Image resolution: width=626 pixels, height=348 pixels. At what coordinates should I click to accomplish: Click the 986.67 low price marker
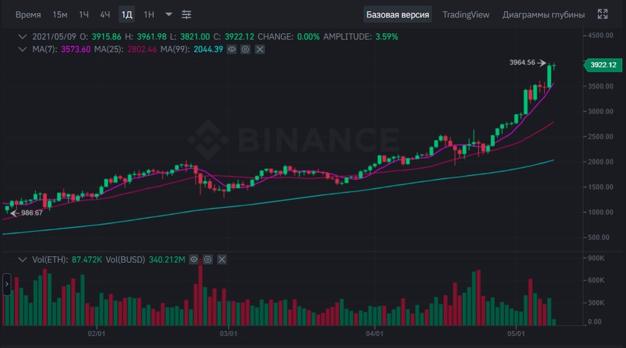(x=32, y=213)
